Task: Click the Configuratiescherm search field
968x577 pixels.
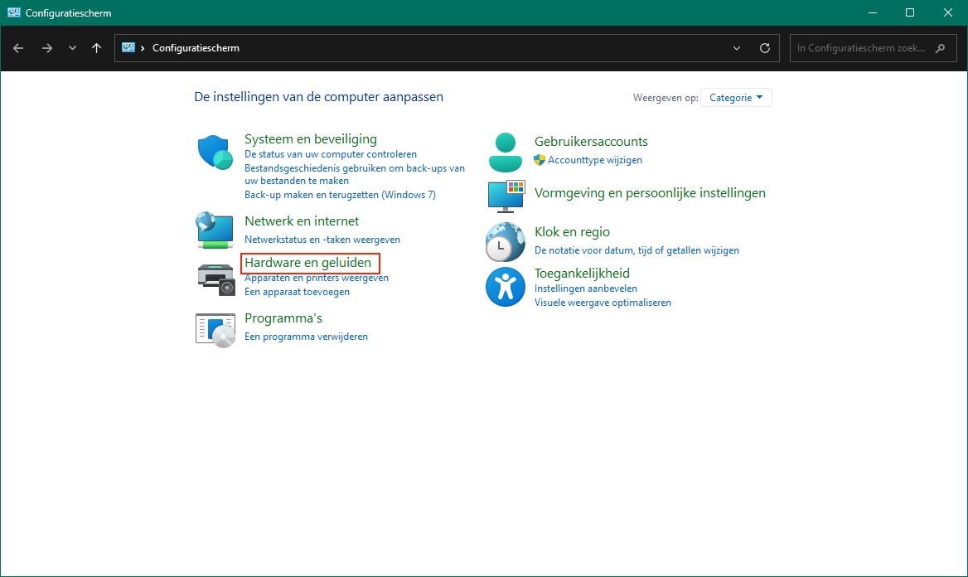Action: coord(860,48)
